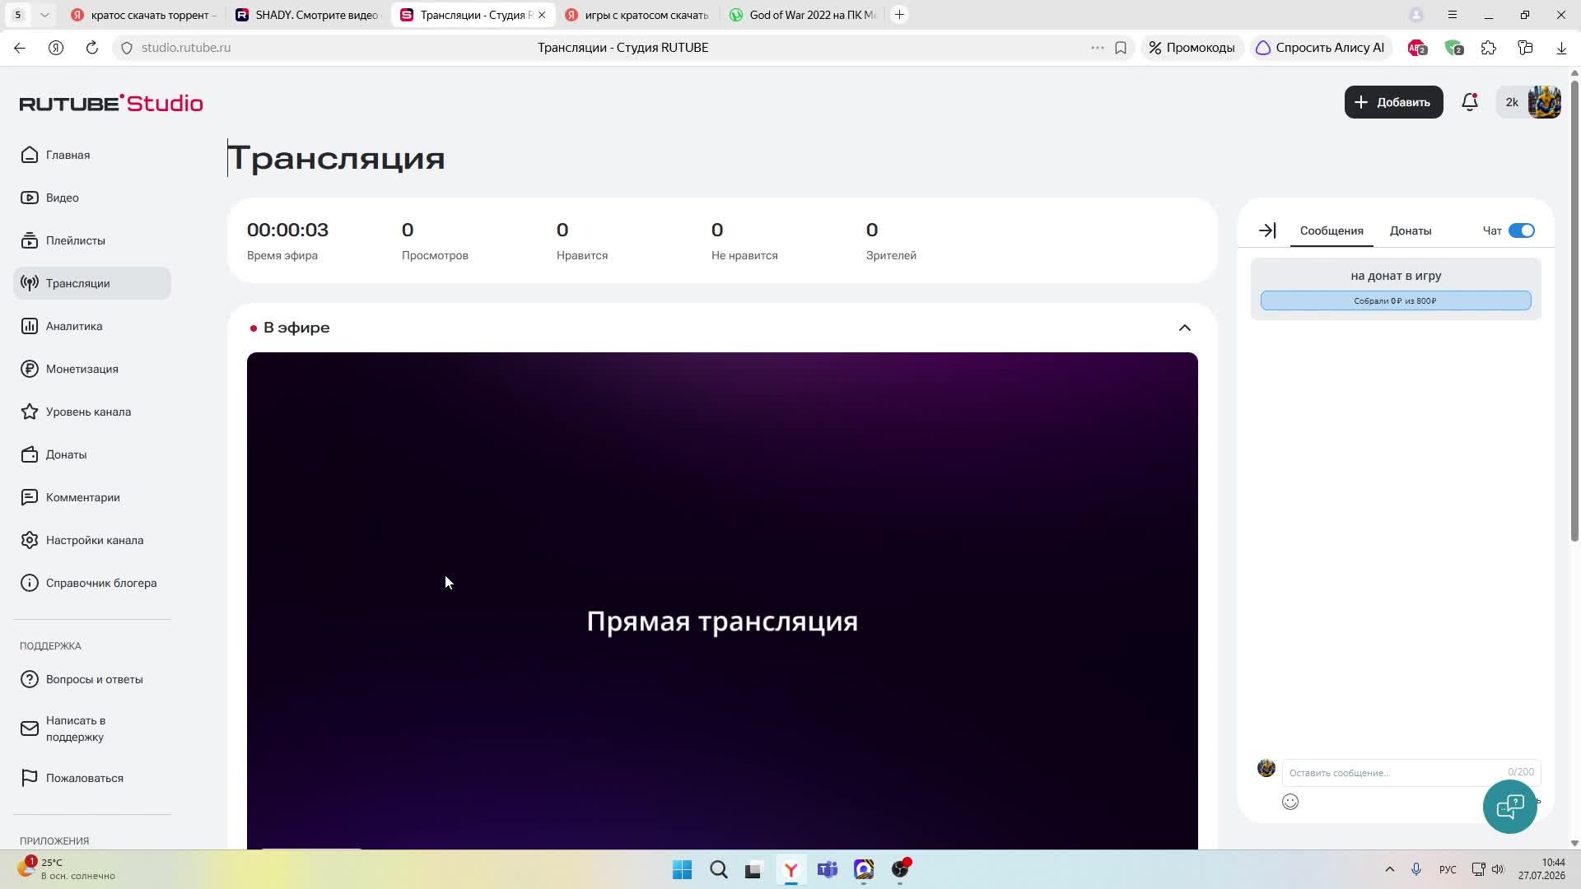This screenshot has height=889, width=1581.
Task: Click the Добавить button
Action: pyautogui.click(x=1393, y=102)
